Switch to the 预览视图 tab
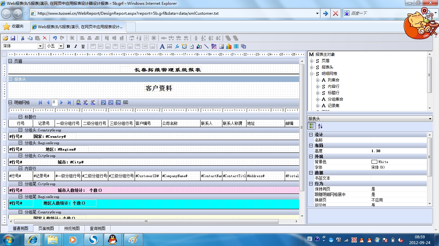 coord(72,228)
